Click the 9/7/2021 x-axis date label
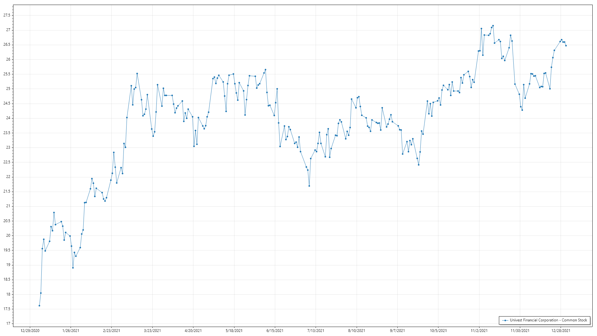 [x=397, y=330]
